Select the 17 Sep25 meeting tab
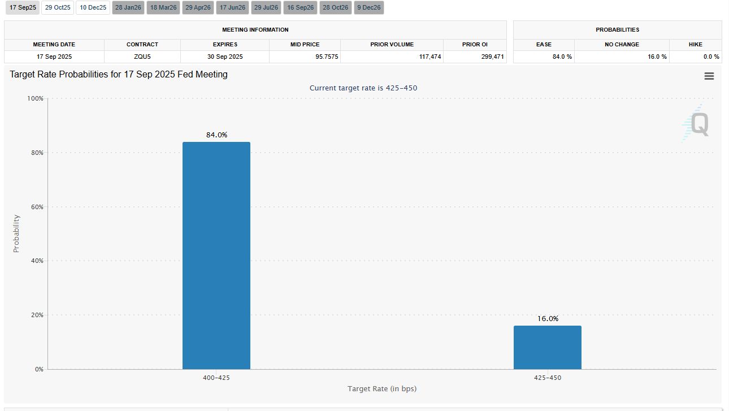This screenshot has width=729, height=411. 23,8
